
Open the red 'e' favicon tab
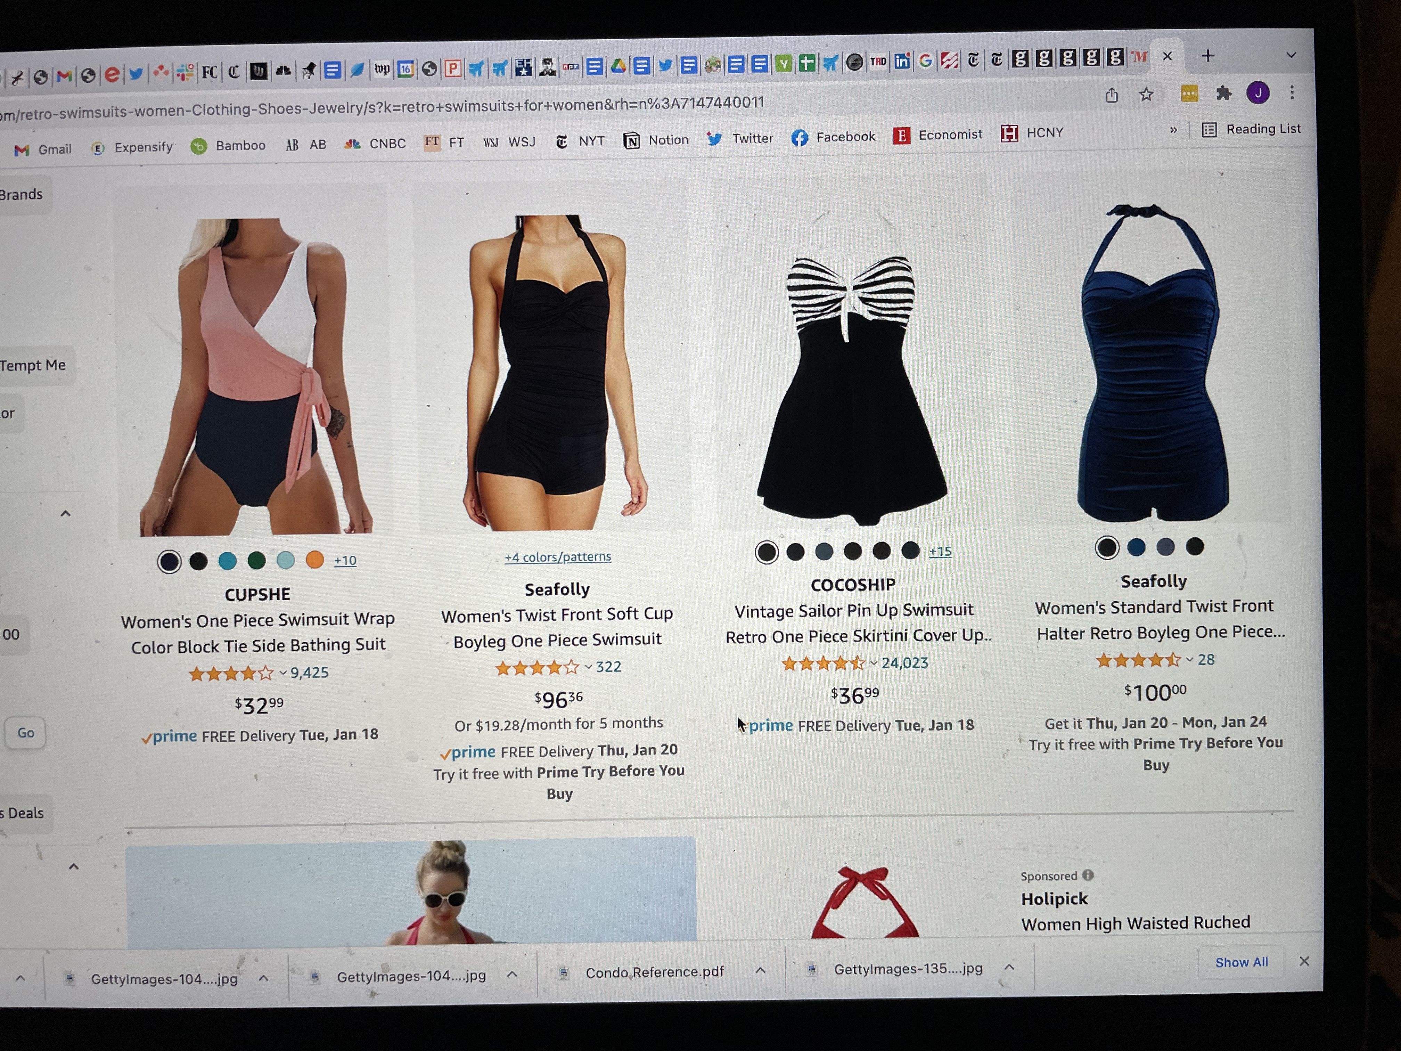[x=112, y=75]
